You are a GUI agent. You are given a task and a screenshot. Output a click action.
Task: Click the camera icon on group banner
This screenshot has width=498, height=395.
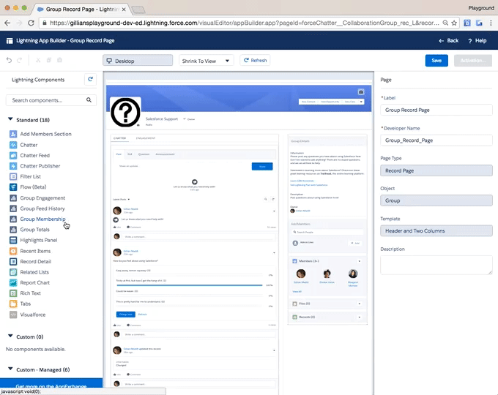tap(361, 92)
